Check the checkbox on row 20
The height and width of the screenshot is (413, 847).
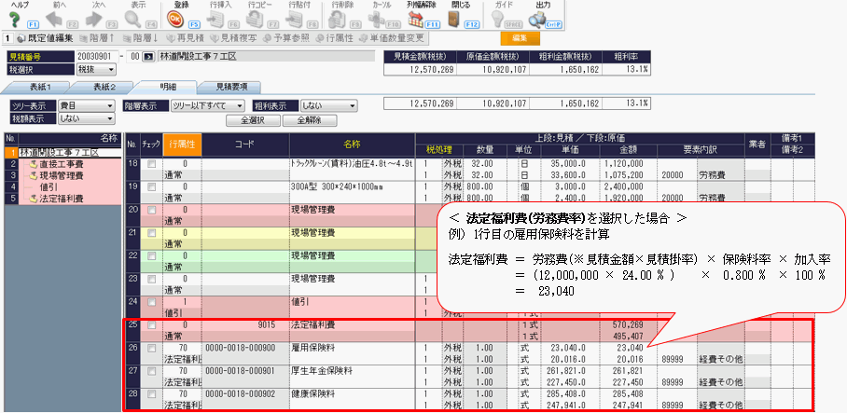[152, 210]
